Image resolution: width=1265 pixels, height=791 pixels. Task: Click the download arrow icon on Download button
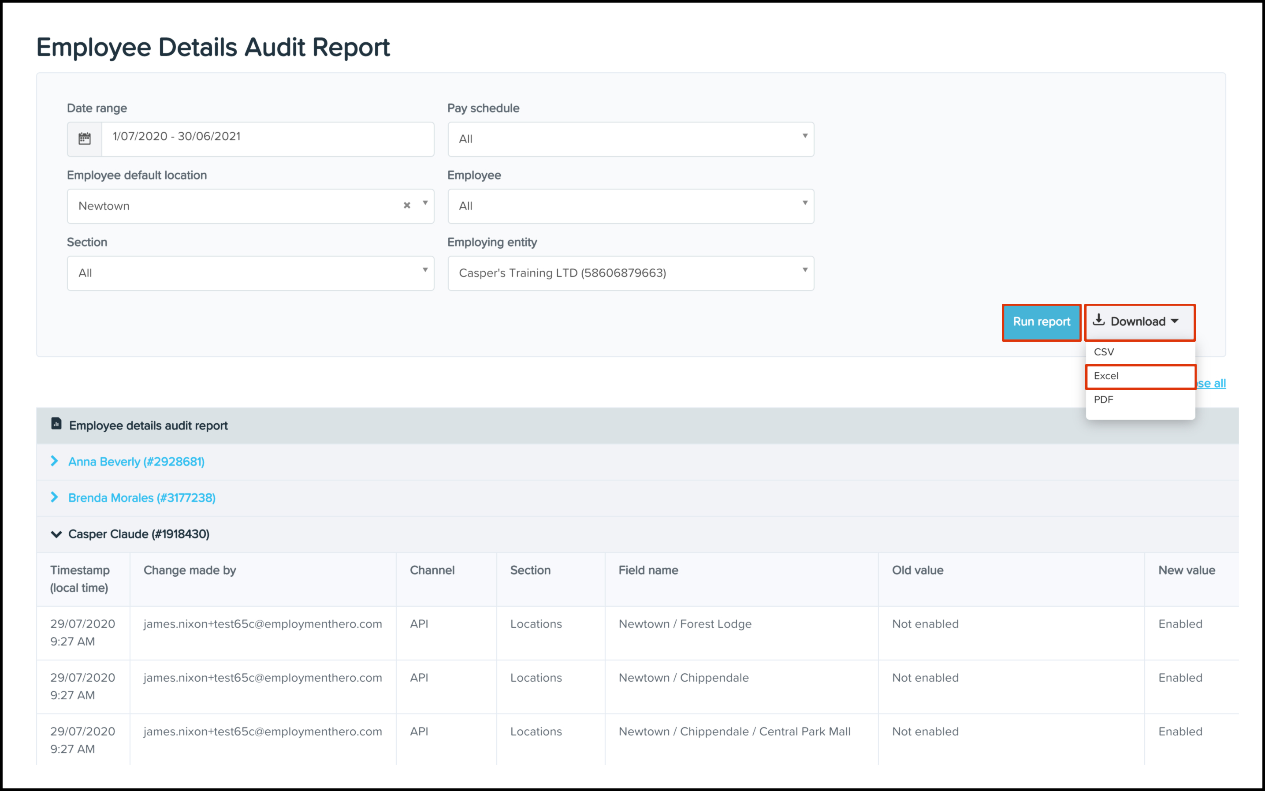click(1099, 320)
